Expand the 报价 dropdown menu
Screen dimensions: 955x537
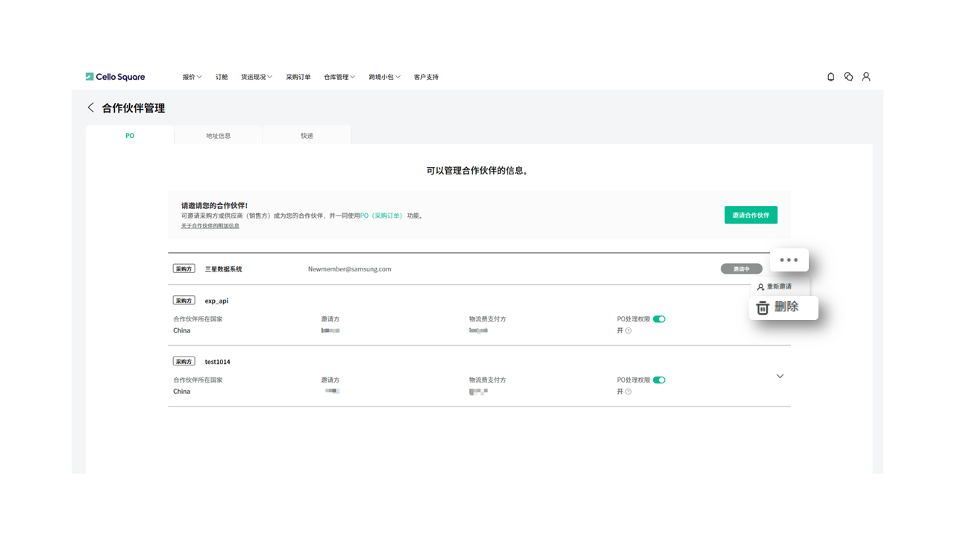(192, 77)
